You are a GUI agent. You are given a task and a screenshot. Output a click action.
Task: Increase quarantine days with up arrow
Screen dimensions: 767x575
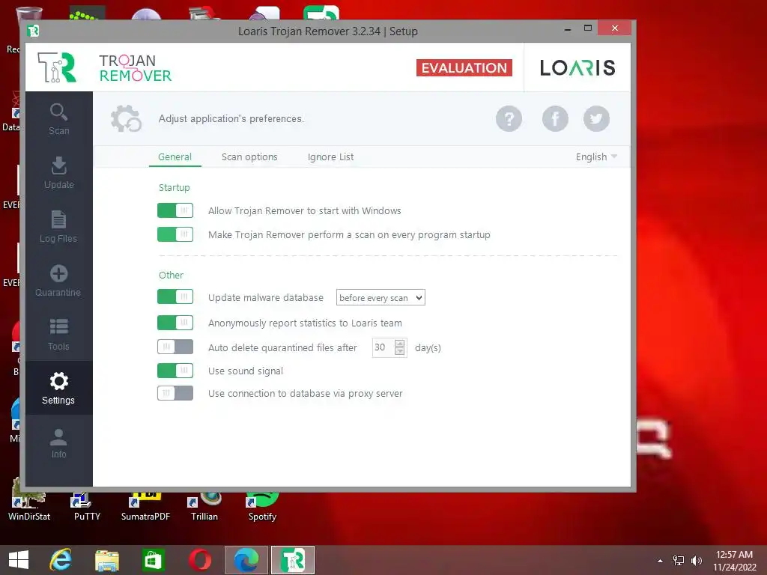(x=400, y=343)
